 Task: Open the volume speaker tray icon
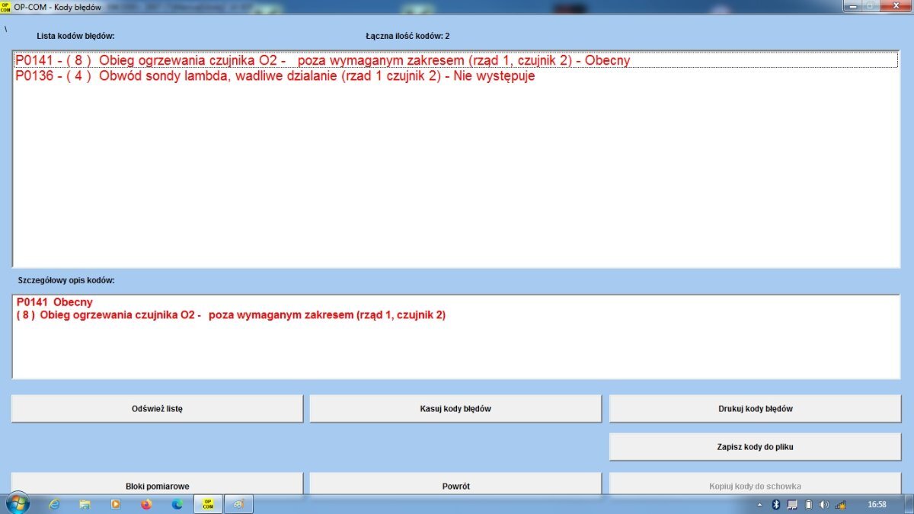click(824, 505)
